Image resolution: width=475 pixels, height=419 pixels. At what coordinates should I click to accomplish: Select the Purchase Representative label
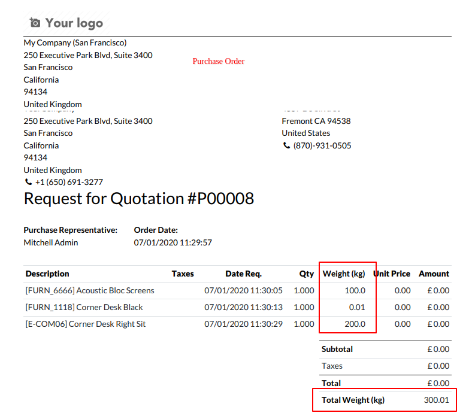[x=71, y=230]
